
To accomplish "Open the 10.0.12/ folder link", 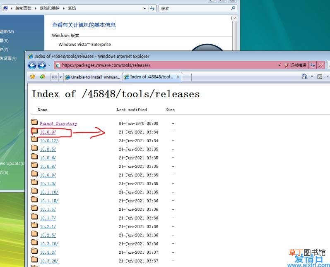I will point(49,141).
